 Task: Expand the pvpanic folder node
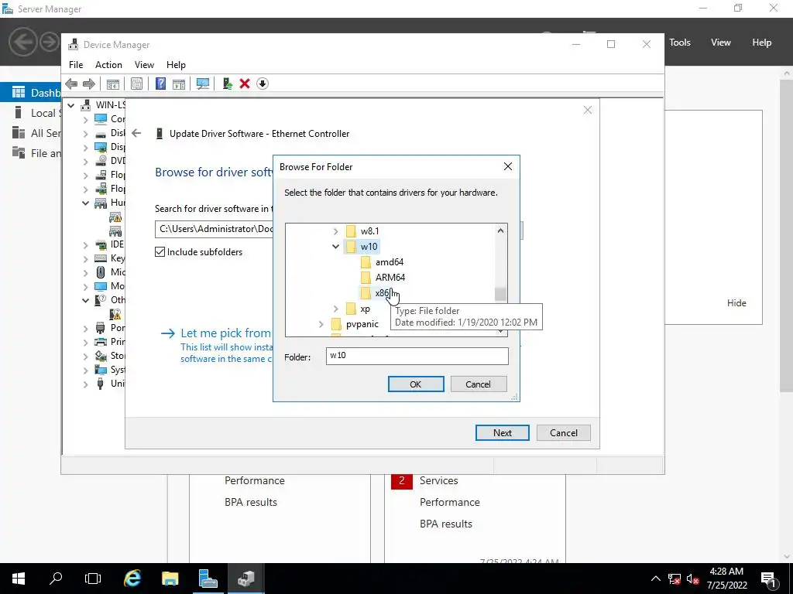point(321,324)
